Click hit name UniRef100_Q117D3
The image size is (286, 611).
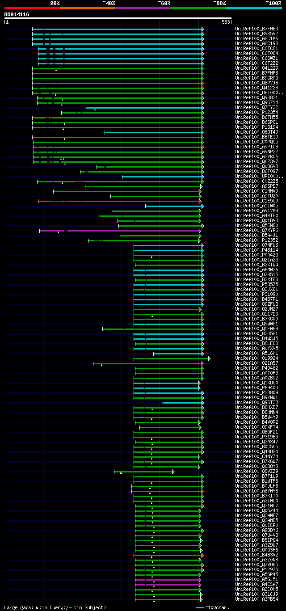(257, 314)
